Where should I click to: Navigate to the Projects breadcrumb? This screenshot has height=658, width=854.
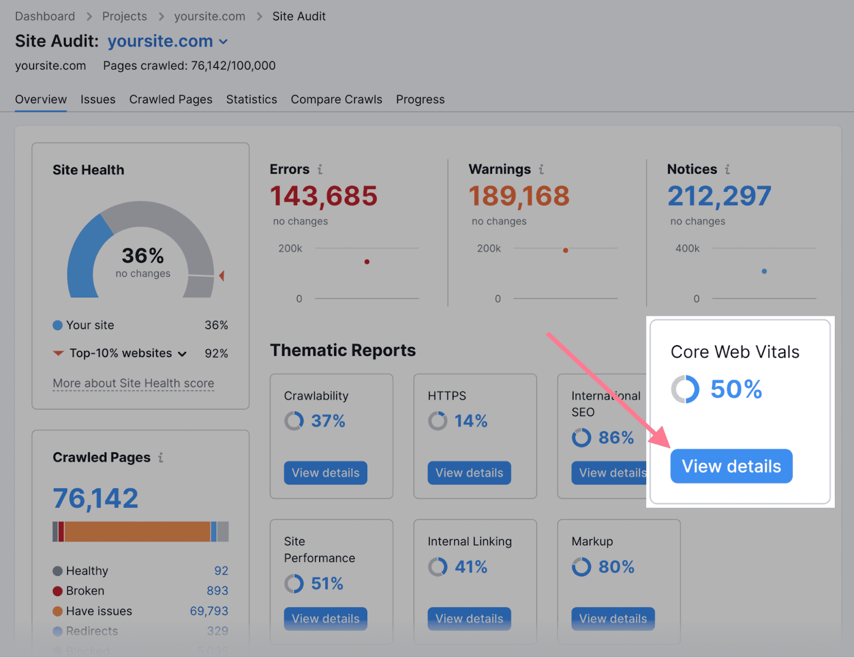pos(124,16)
